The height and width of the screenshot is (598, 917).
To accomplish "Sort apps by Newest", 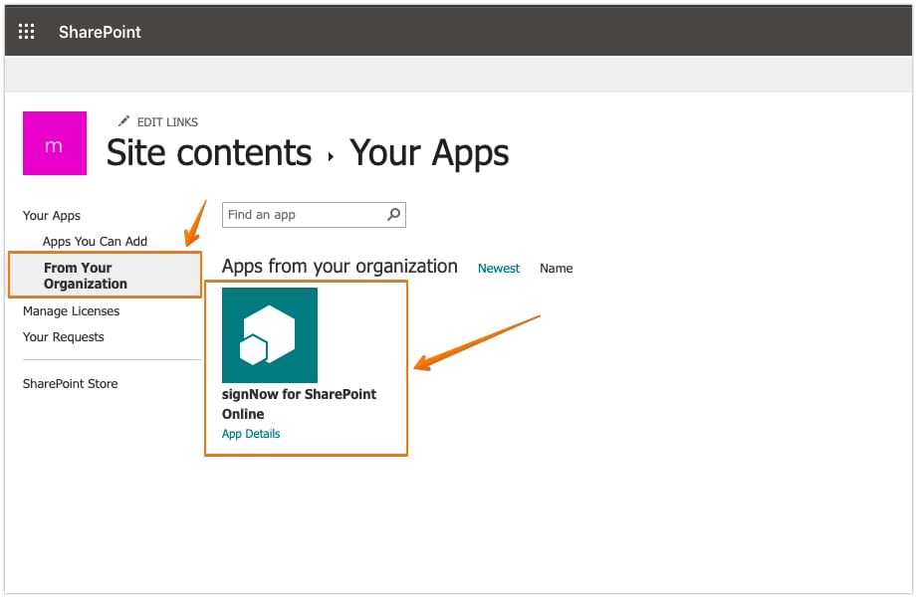I will (x=498, y=269).
